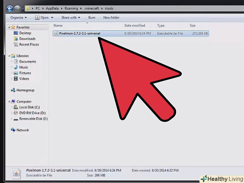Click the Libraries icon
This screenshot has width=244, height=183.
[x=13, y=56]
